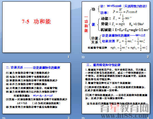Screen dimensions: 153x119
Task: Click the formula W=FScosθ on slide 2
Action: (x=114, y=6)
